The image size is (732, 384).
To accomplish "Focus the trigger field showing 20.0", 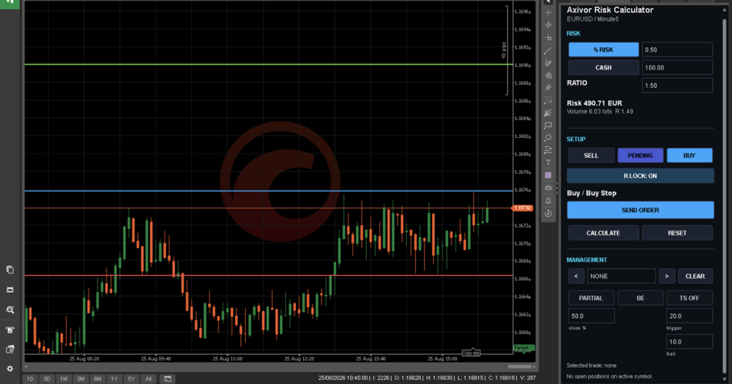I will (690, 316).
